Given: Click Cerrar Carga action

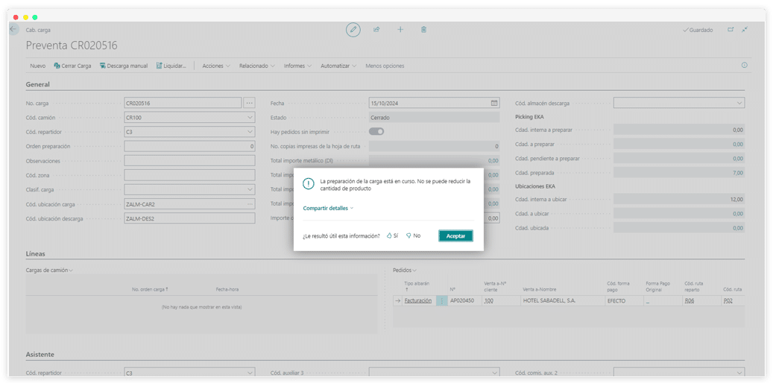Looking at the screenshot, I should click(x=72, y=66).
